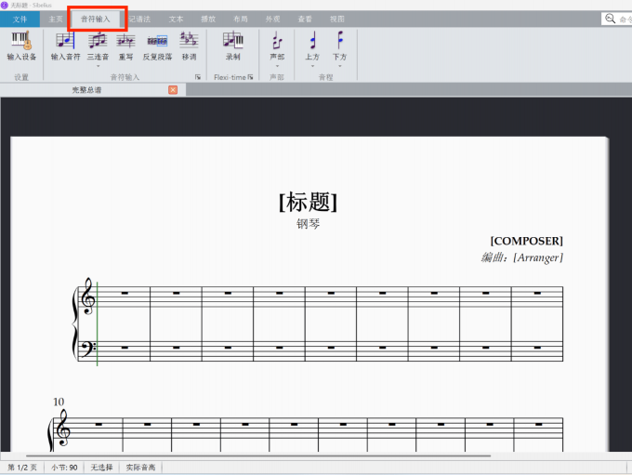This screenshot has width=632, height=475.
Task: Add interval 上方 above
Action: click(312, 45)
